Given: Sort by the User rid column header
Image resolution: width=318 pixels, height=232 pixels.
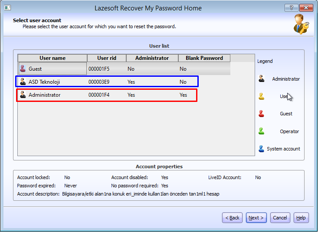Looking at the screenshot, I should (107, 58).
